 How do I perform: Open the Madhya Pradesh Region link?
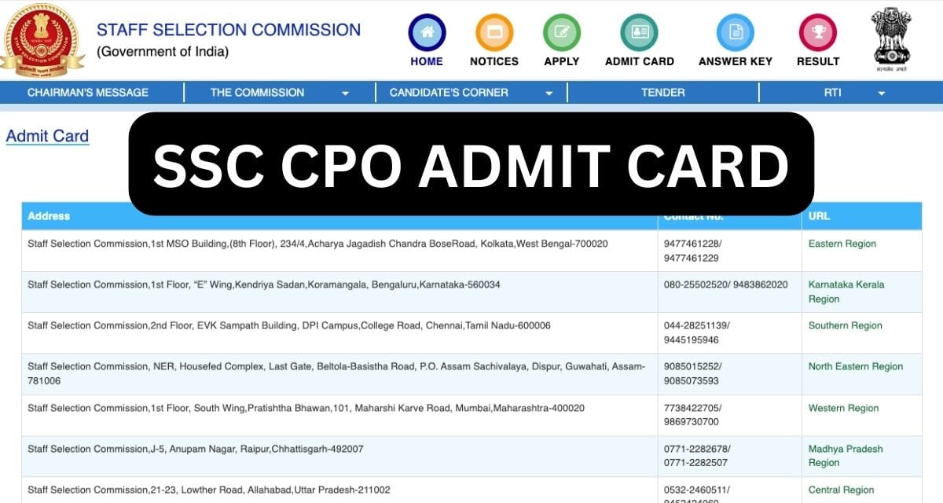(x=846, y=456)
